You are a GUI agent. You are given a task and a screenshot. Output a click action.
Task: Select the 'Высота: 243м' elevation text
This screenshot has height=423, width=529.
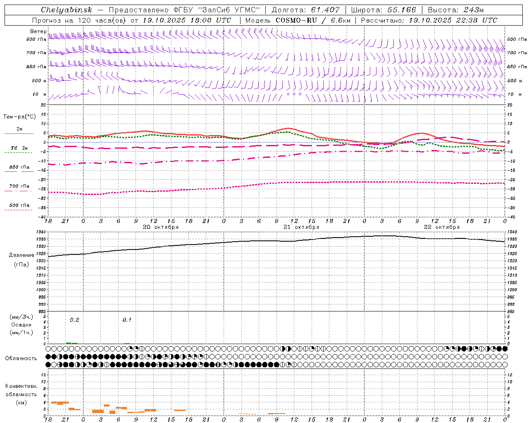(456, 10)
